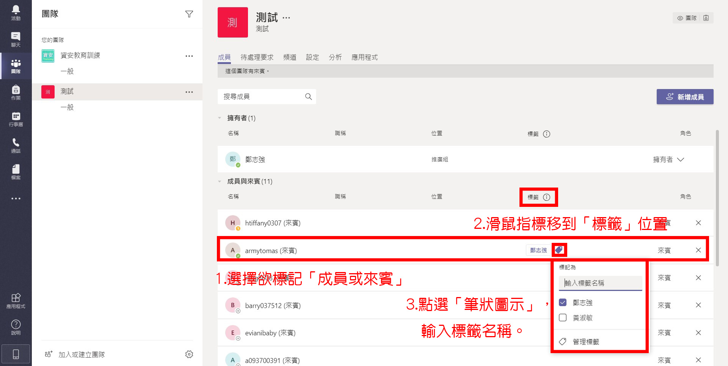728x366 pixels.
Task: Open the 通話 calls phone icon
Action: pyautogui.click(x=16, y=145)
